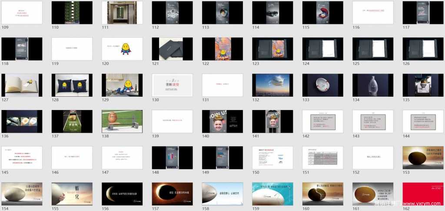This screenshot has height=211, width=445.
Task: Select slide 157 with the eclipse ring
Action: click(x=172, y=194)
